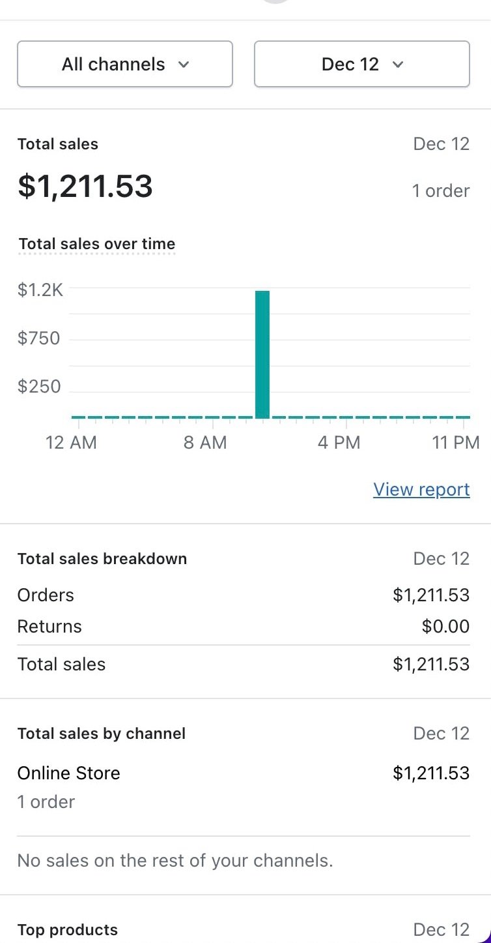Click the large $1,211.53 total sales figure

tap(85, 187)
